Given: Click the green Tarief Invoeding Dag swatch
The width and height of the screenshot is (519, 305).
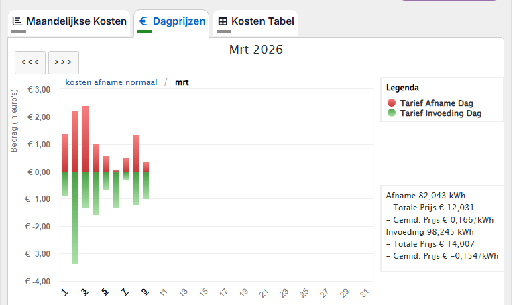Looking at the screenshot, I should [392, 113].
